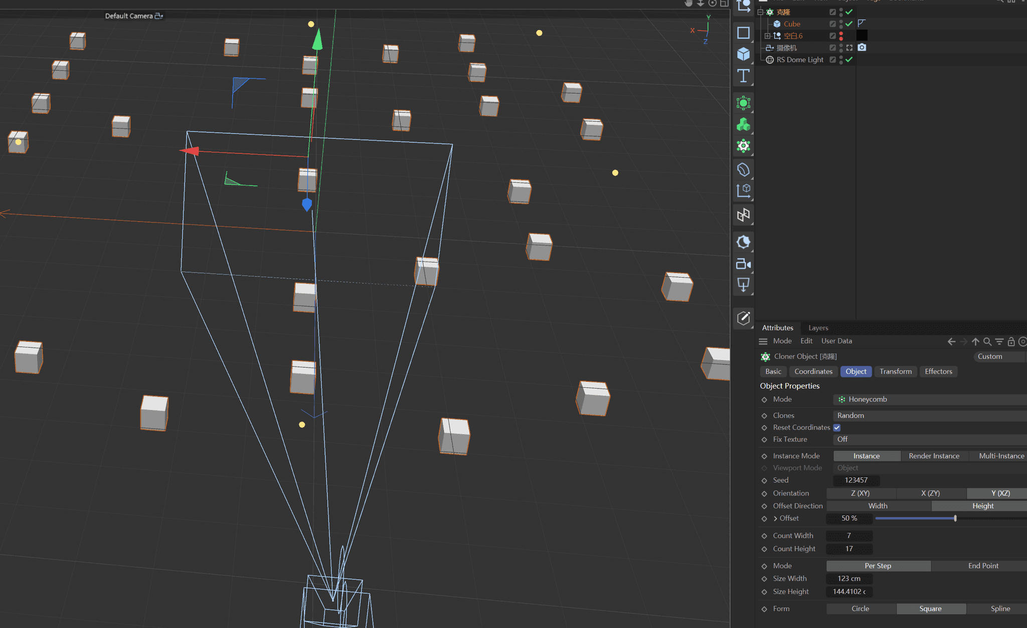Disable RS Dome Light enable checkmark

(849, 60)
